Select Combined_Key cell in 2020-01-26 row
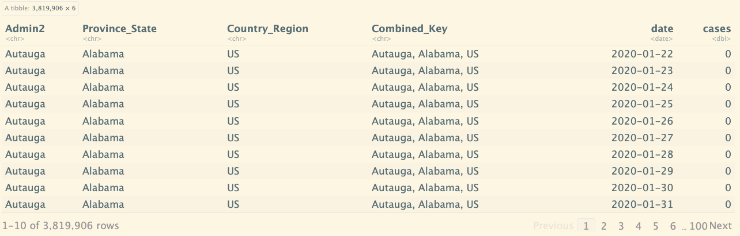Viewport: 740px width, 236px height. (x=425, y=121)
